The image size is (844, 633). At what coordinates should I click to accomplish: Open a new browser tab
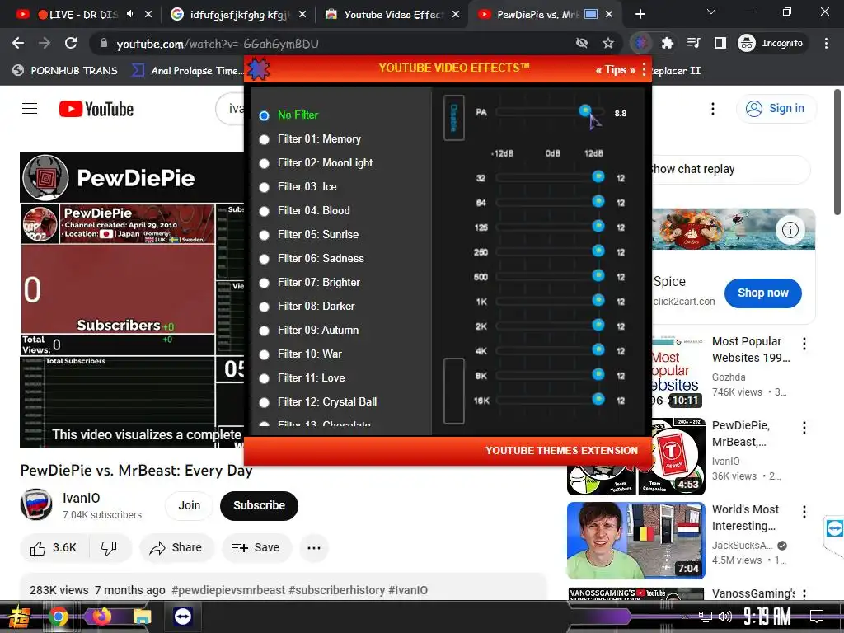pos(640,15)
